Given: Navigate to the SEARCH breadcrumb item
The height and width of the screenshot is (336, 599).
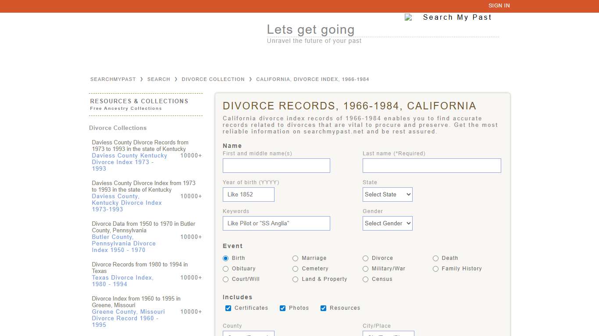Looking at the screenshot, I should 159,79.
